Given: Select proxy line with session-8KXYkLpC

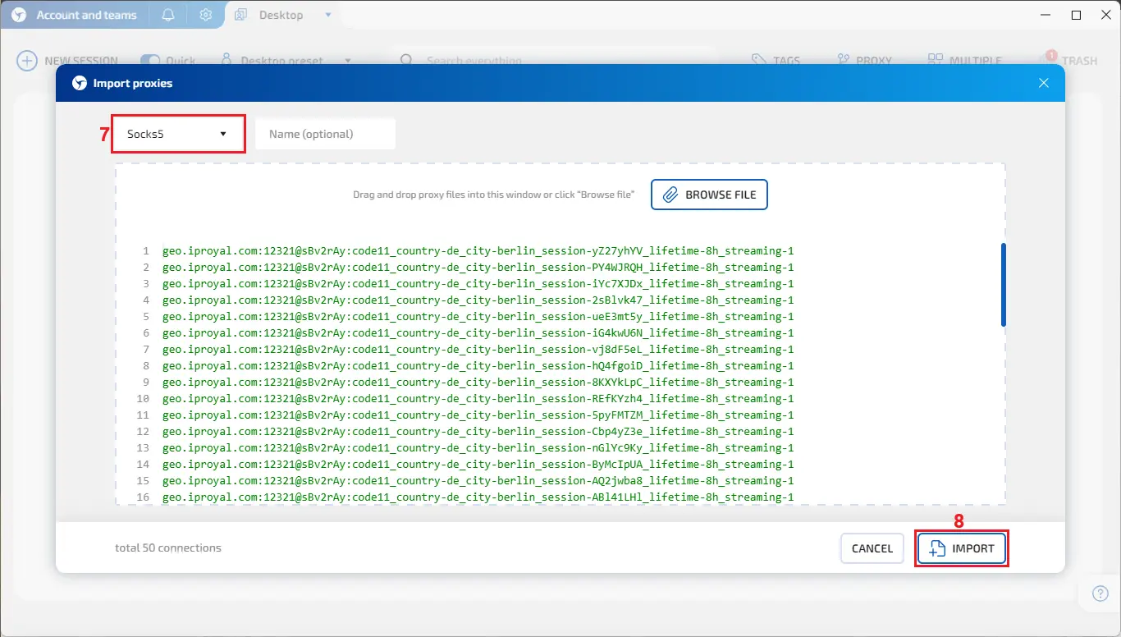Looking at the screenshot, I should pyautogui.click(x=478, y=383).
